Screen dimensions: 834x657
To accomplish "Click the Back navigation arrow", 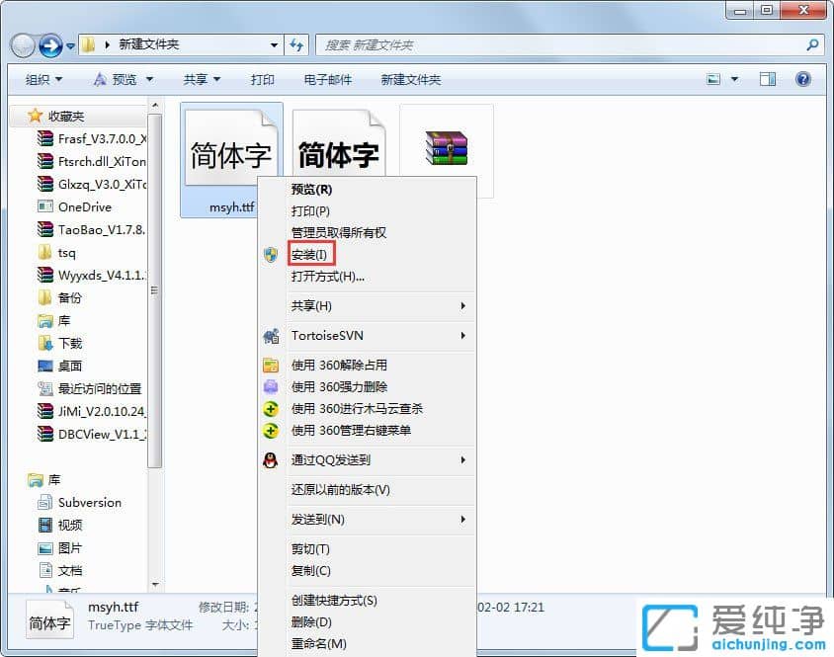I will coord(22,44).
